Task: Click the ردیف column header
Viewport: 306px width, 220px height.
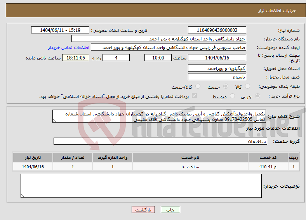Action: click(294, 157)
